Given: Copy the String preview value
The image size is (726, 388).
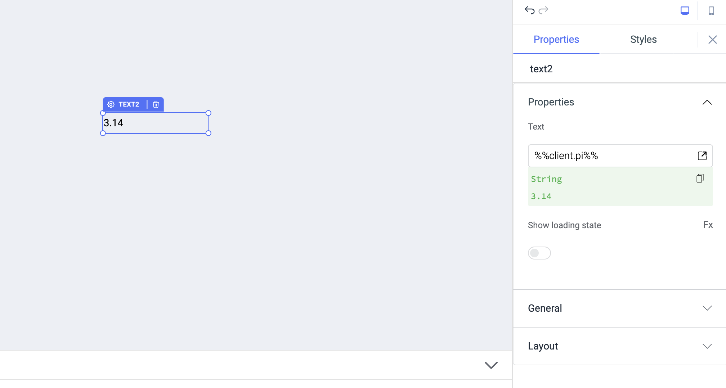Looking at the screenshot, I should click(700, 179).
